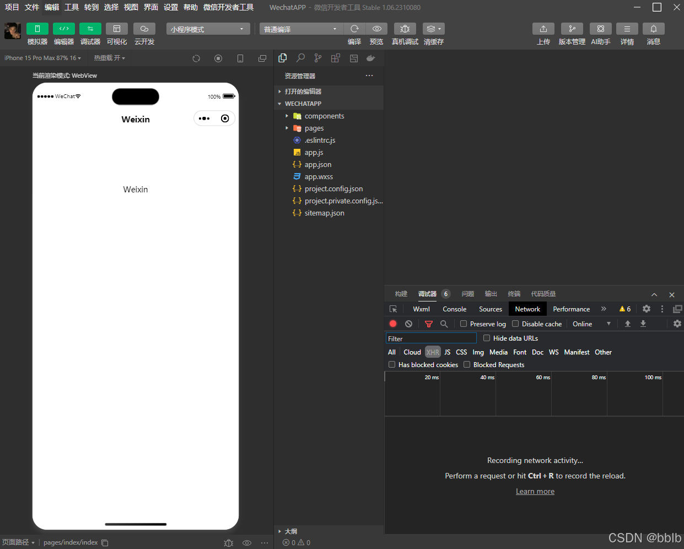Toggle the network filter funnel icon
Viewport: 684px width, 549px height.
click(429, 324)
